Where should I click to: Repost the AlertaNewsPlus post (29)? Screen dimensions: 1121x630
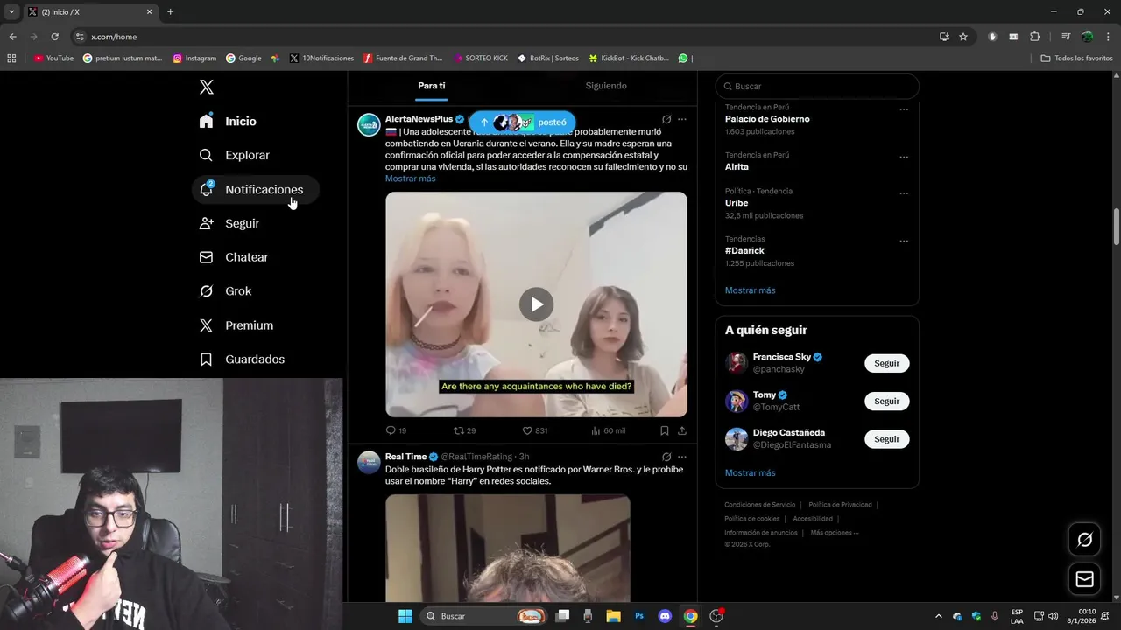click(464, 430)
